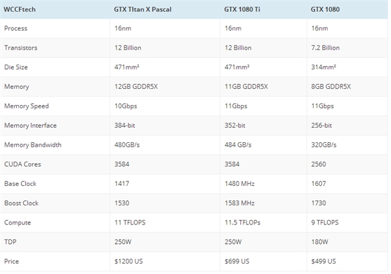Click the Process row label
The image size is (391, 274).
[16, 29]
